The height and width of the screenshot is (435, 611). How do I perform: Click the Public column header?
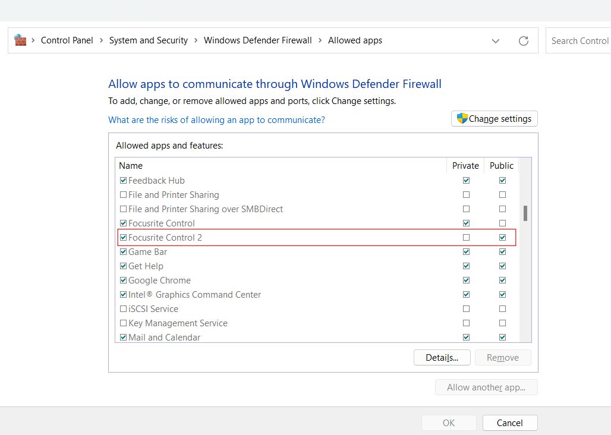click(x=502, y=166)
